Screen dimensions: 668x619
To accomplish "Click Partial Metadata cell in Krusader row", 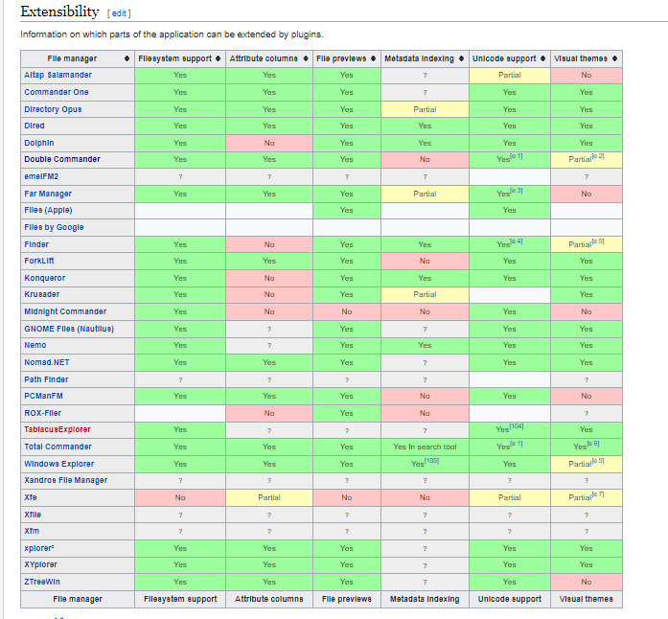I will tap(425, 294).
